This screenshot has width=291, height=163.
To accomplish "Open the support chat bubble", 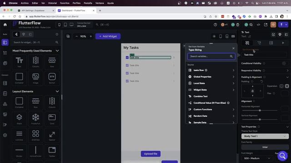I will tap(282, 156).
